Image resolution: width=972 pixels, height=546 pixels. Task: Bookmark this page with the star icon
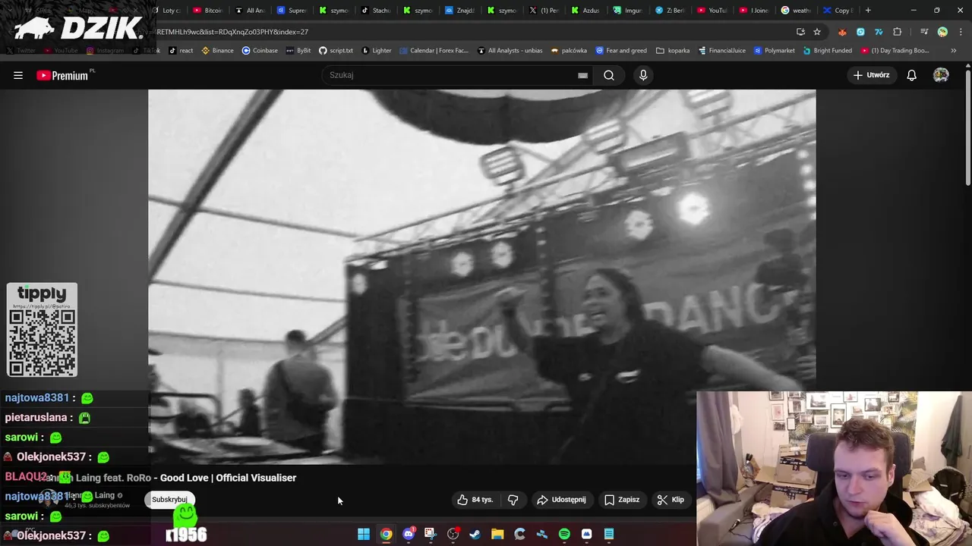[817, 32]
